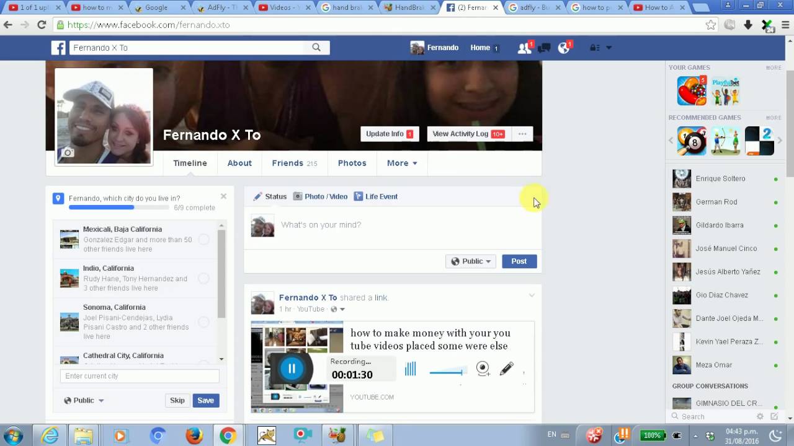The image size is (794, 446).
Task: Open Fernando profile link in top bar
Action: pyautogui.click(x=434, y=48)
